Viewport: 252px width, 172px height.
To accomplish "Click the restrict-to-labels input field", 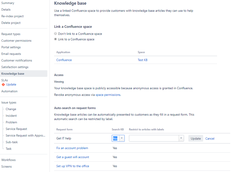I will (154, 138).
